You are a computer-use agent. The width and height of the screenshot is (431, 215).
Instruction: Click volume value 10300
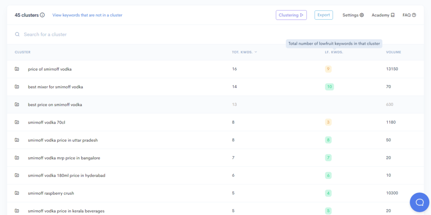tap(392, 193)
